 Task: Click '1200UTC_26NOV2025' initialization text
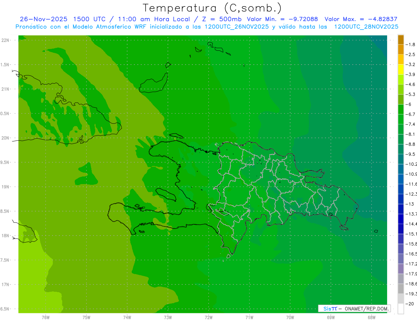pos(236,27)
